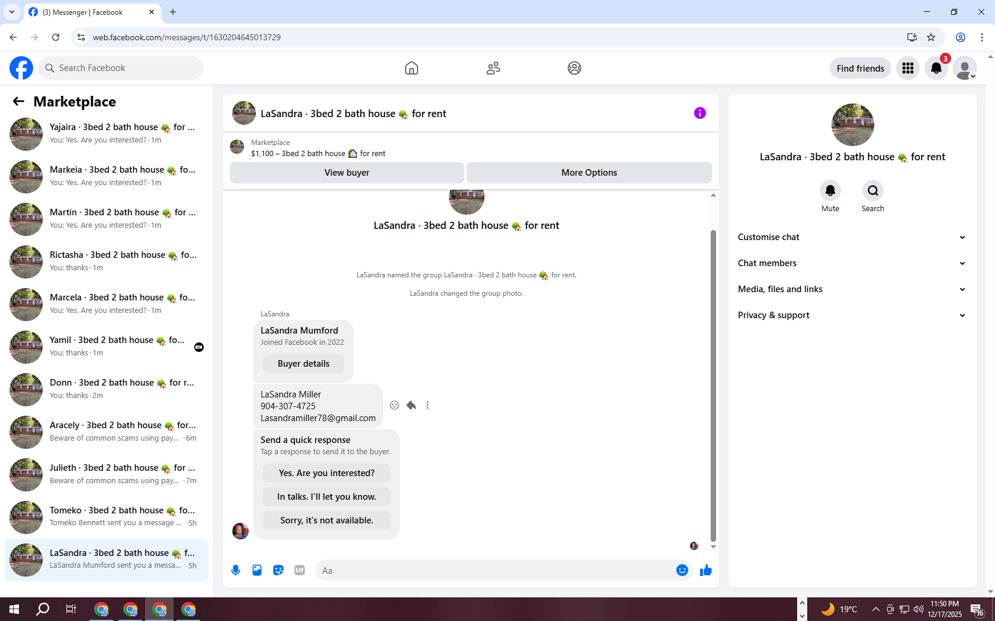Focus the Aa message input field
The height and width of the screenshot is (621, 995).
tap(495, 570)
